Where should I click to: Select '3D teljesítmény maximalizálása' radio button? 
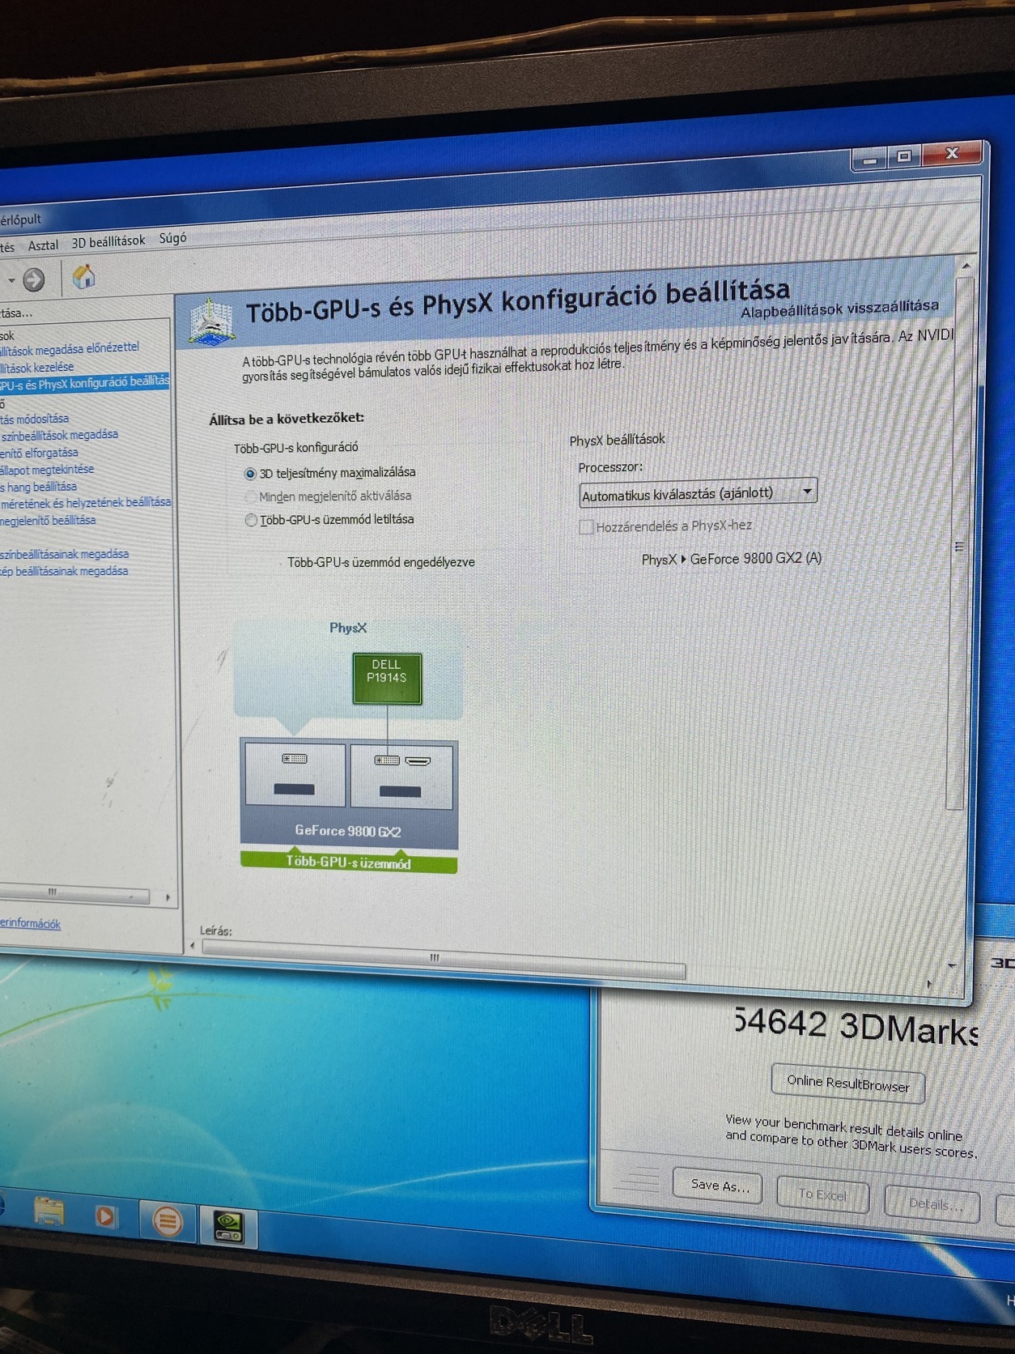(x=250, y=474)
